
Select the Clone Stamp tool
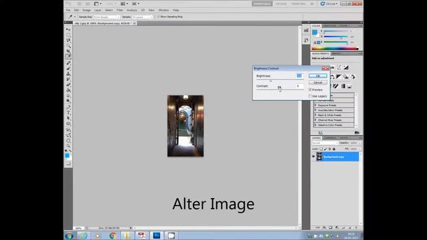pos(68,74)
